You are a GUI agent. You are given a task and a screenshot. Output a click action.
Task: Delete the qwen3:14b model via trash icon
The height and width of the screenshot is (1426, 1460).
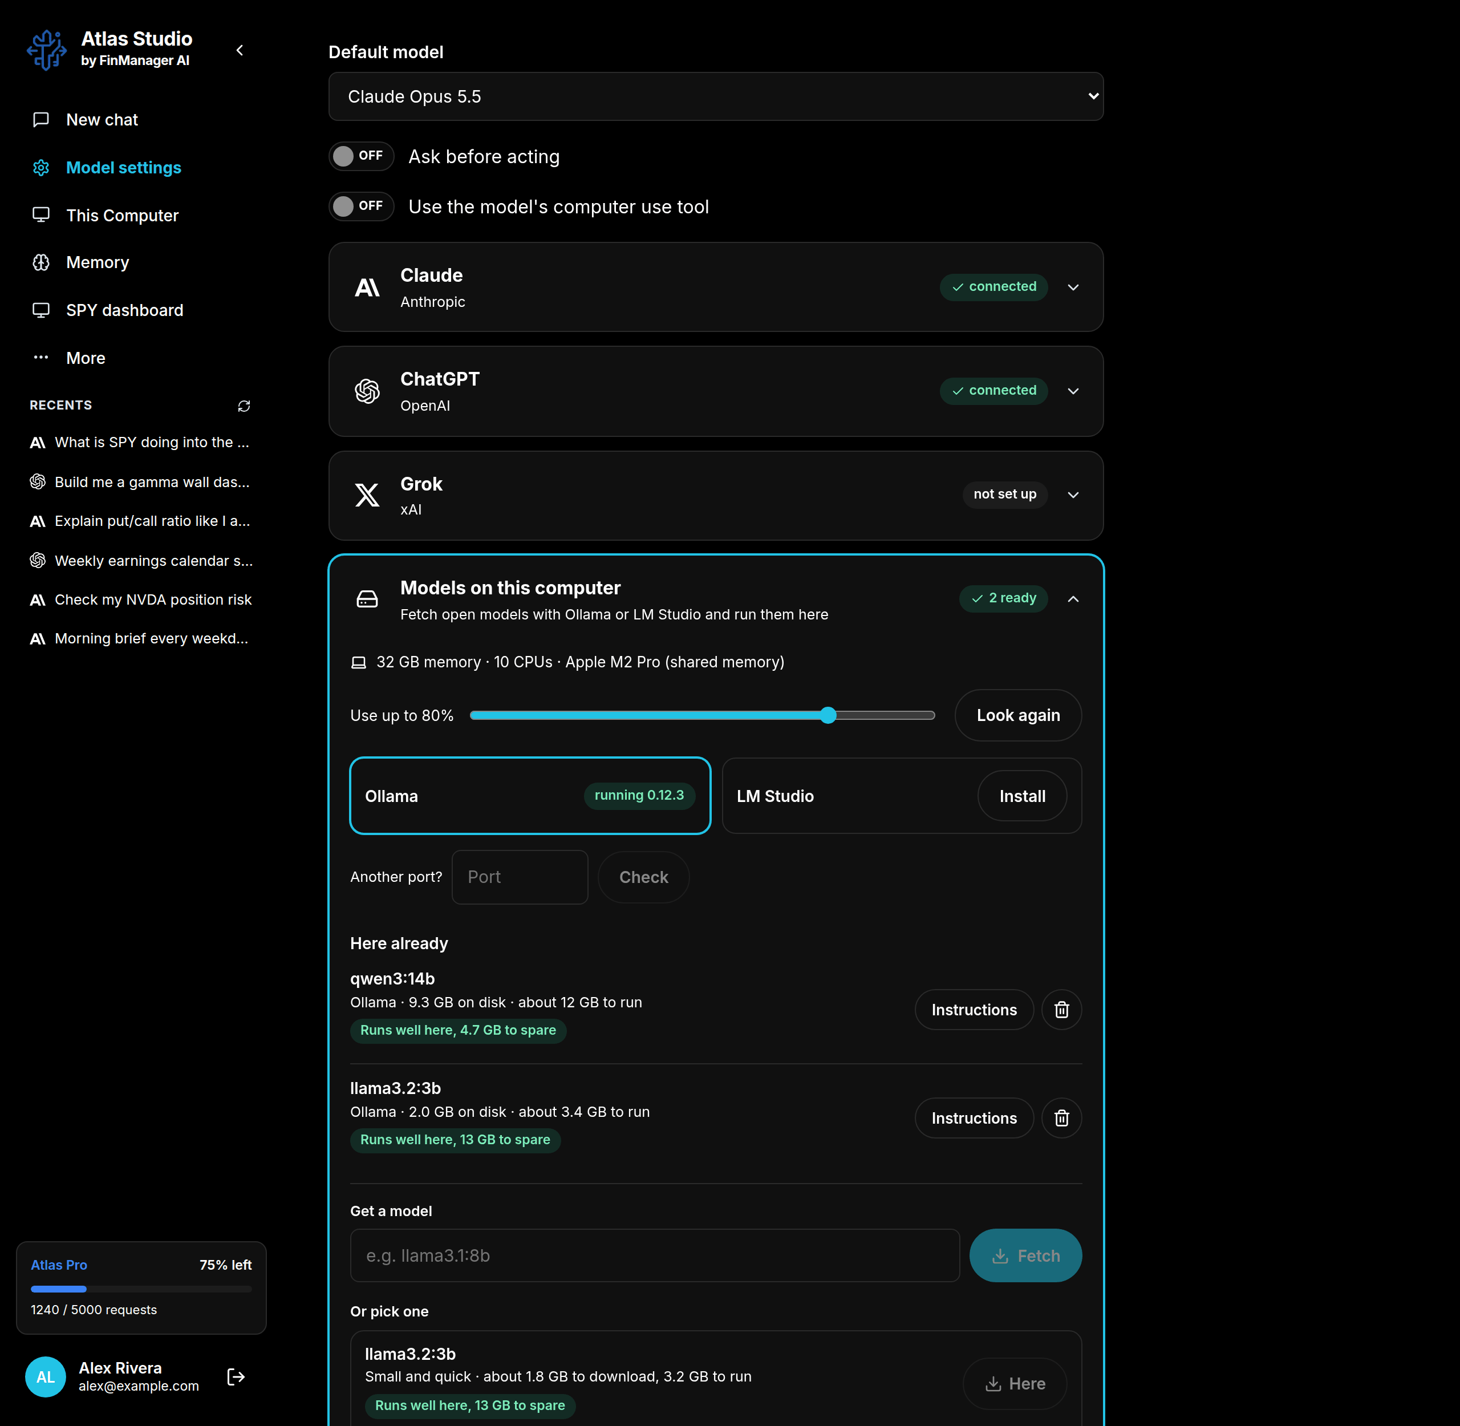[x=1062, y=1010]
